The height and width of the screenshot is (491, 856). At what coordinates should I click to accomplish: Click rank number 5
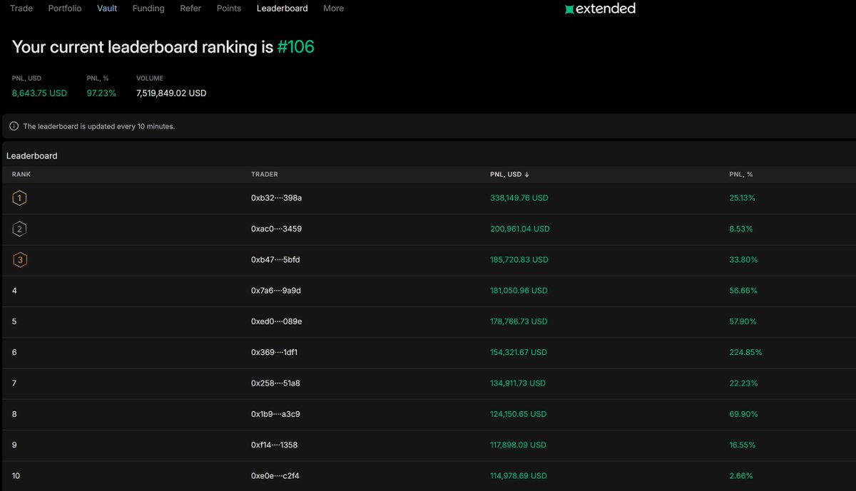[x=14, y=321]
